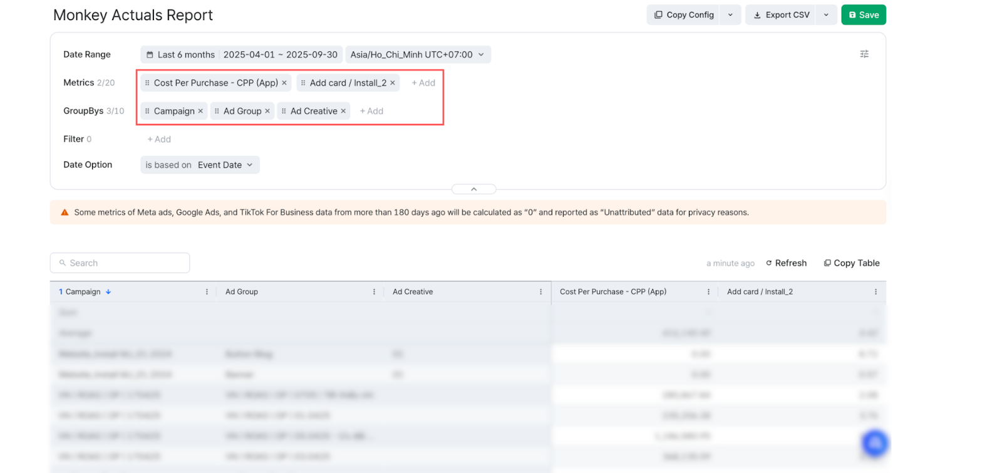
Task: Collapse the report configuration panel
Action: point(474,189)
